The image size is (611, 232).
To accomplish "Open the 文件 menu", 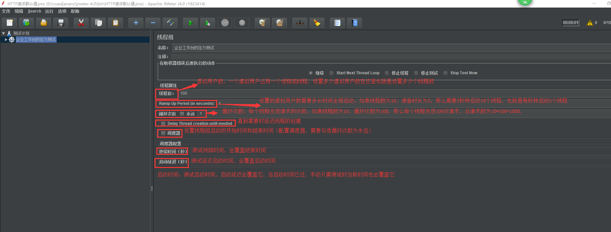I will click(6, 11).
